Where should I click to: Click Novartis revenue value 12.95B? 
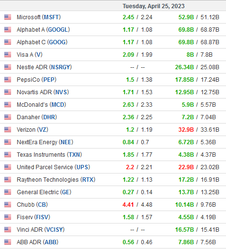(185, 92)
